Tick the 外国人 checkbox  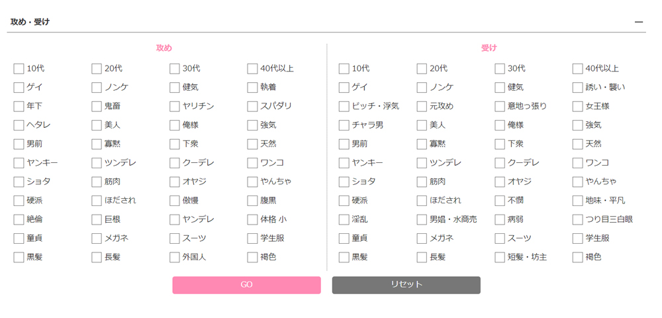click(x=175, y=257)
